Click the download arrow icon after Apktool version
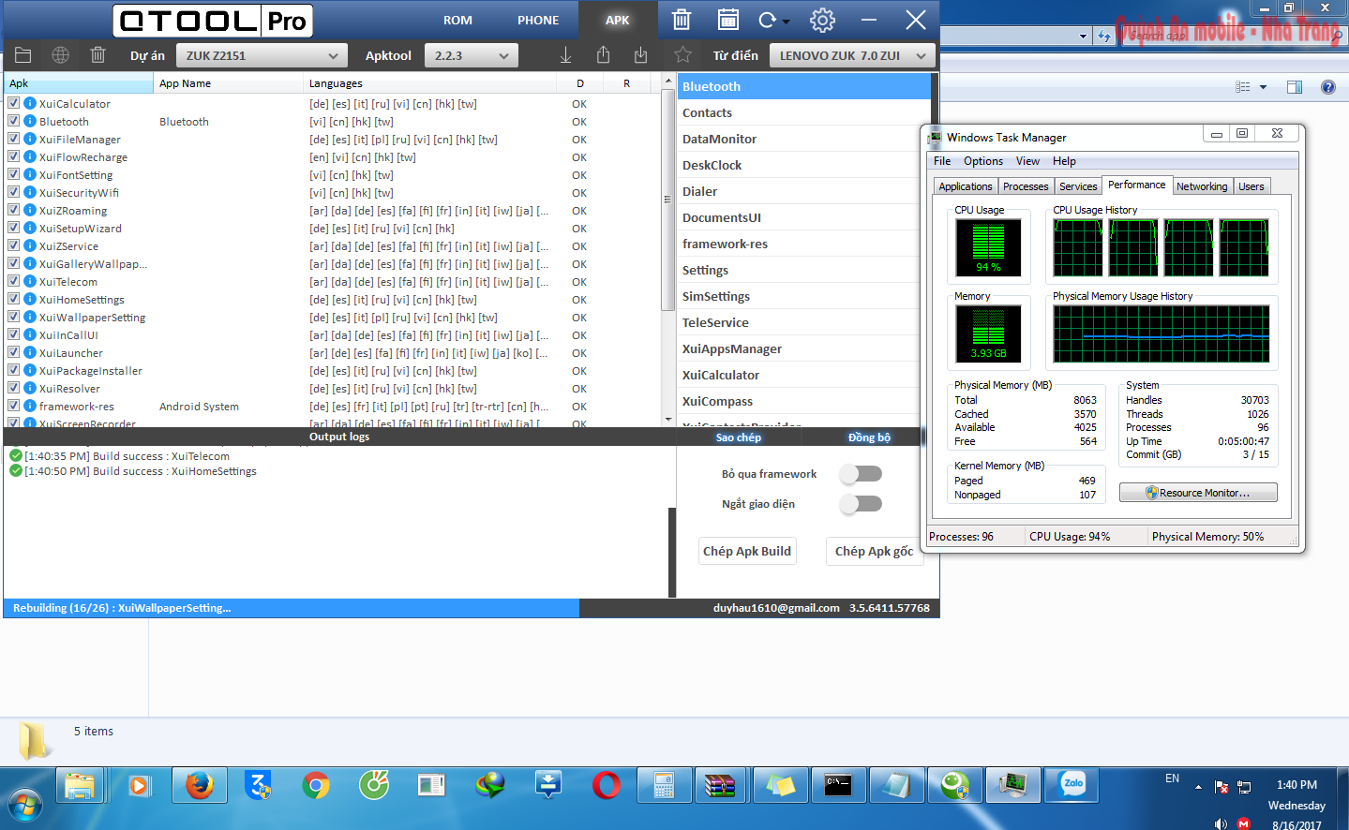Screen dimensions: 1349x830 (x=565, y=55)
